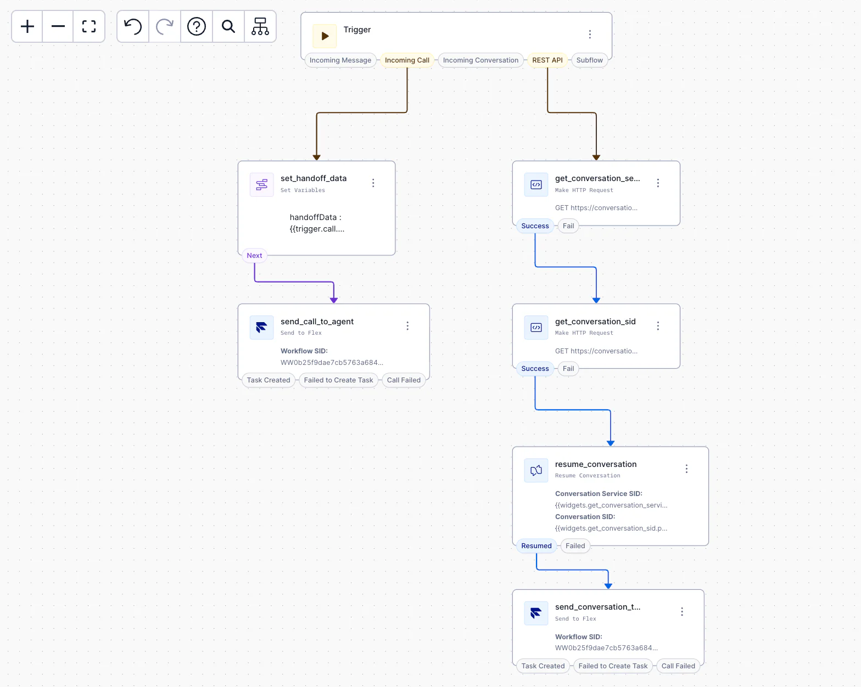861x687 pixels.
Task: Select the send_conversation_t... widget title
Action: tap(597, 607)
